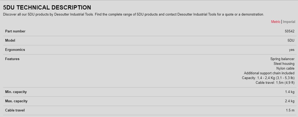This screenshot has width=298, height=117.
Task: Click Steel housing feature text
Action: click(x=284, y=64)
